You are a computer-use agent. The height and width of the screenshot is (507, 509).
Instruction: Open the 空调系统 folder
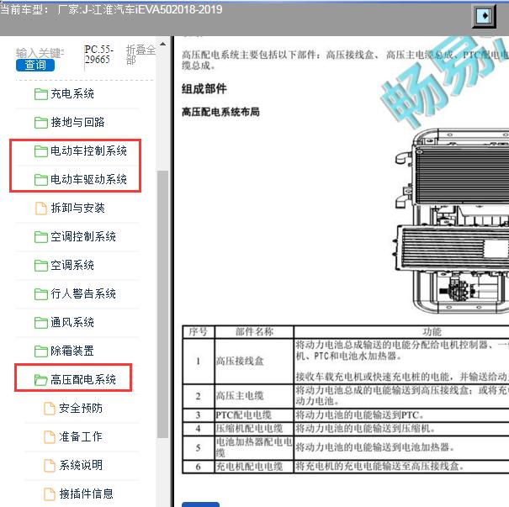pyautogui.click(x=72, y=266)
